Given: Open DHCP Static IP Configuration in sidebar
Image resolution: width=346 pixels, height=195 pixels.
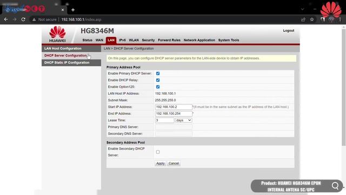Looking at the screenshot, I should coord(71,63).
